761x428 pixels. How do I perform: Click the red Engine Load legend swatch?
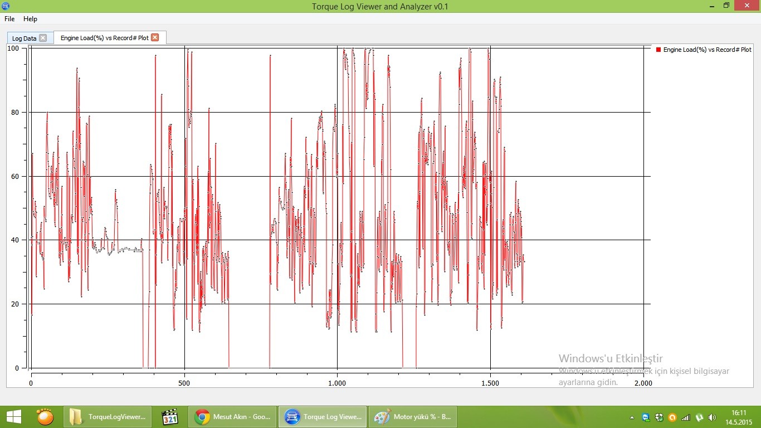click(x=658, y=50)
